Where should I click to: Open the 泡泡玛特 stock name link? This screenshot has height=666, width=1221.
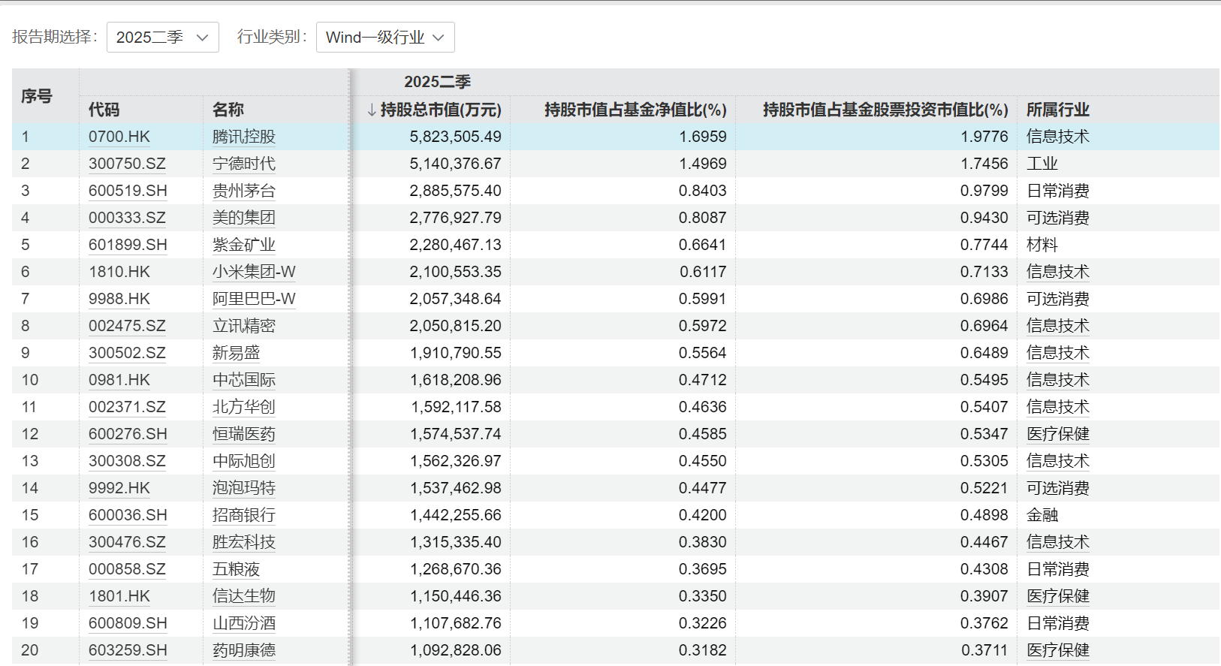click(x=243, y=488)
